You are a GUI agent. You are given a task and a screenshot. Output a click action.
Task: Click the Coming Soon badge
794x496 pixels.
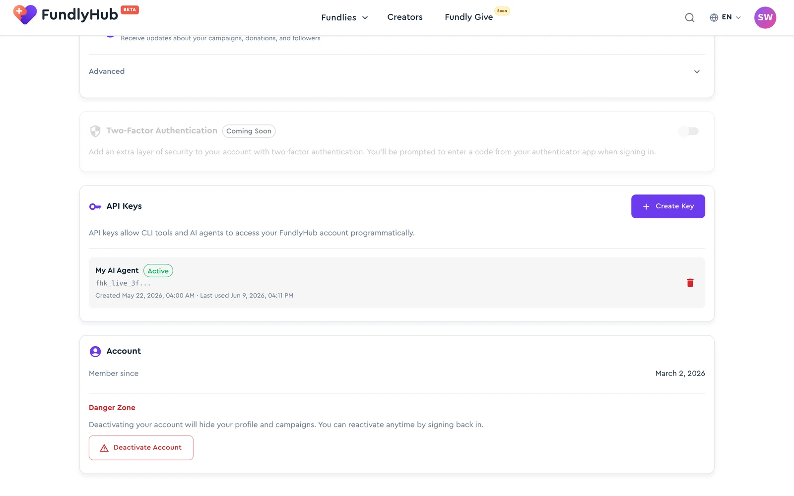click(x=249, y=131)
